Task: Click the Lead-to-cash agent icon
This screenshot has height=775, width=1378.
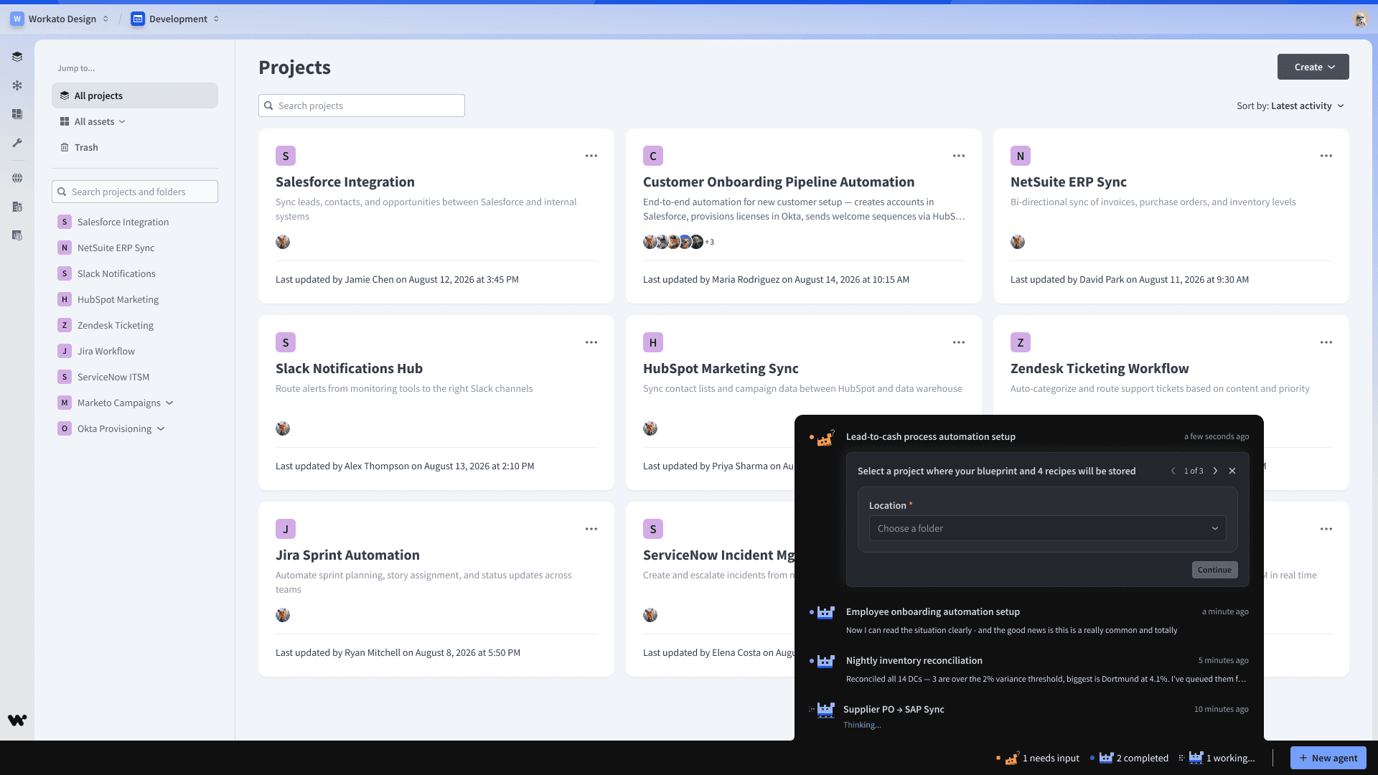Action: 825,438
